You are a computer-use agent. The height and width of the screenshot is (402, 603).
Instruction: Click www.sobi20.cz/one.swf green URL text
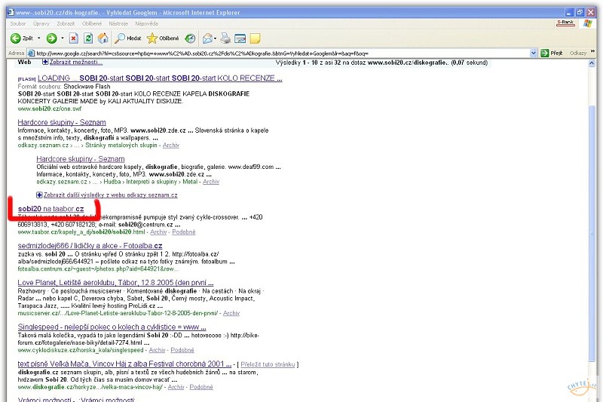click(x=50, y=109)
